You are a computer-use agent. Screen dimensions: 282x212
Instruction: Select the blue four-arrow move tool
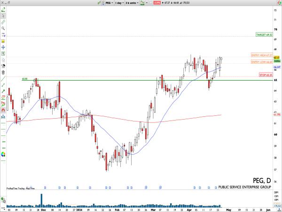click(x=3, y=47)
